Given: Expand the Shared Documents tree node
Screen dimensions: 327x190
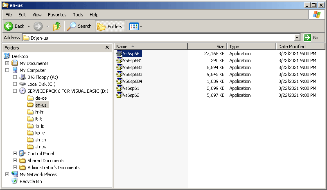Looking at the screenshot, I should coord(15,161).
